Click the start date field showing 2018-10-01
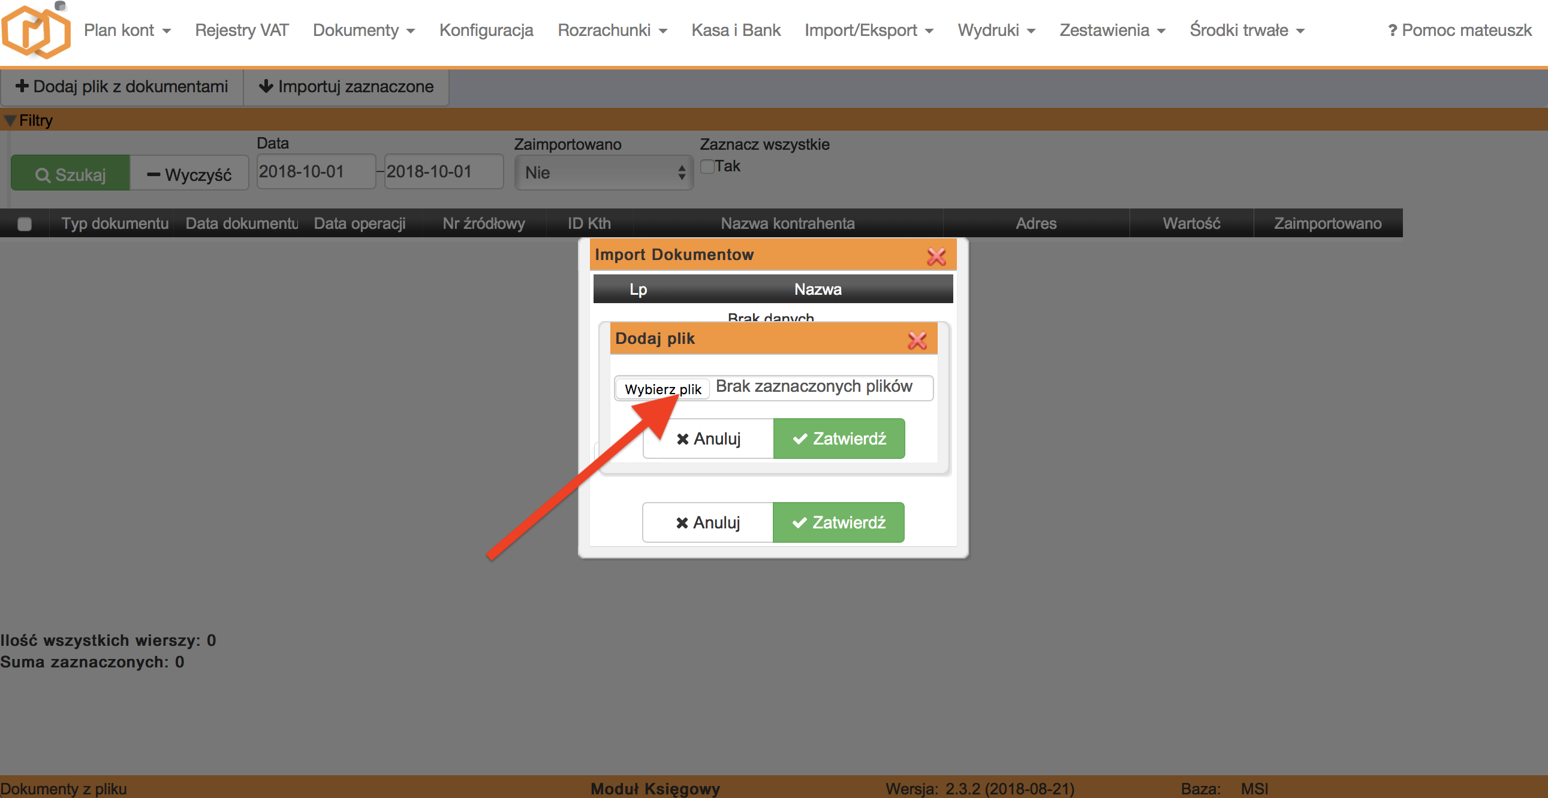This screenshot has height=798, width=1548. tap(315, 171)
